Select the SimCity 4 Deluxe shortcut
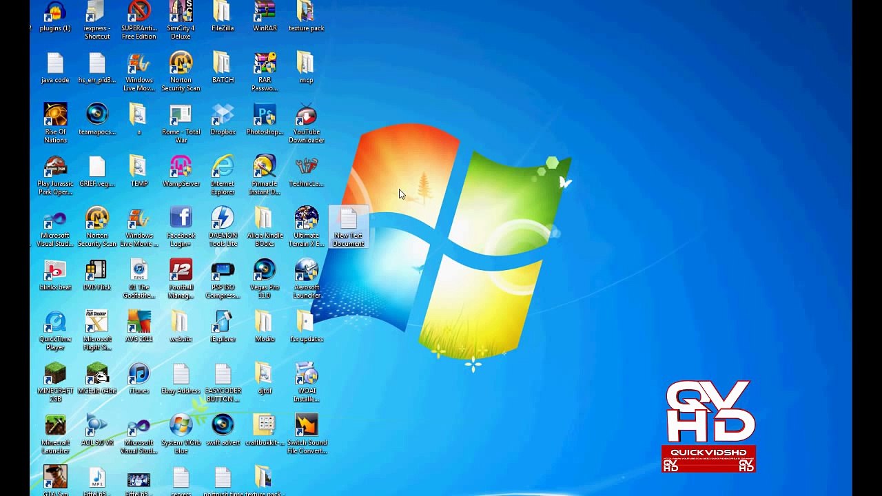882x496 pixels. (x=181, y=20)
